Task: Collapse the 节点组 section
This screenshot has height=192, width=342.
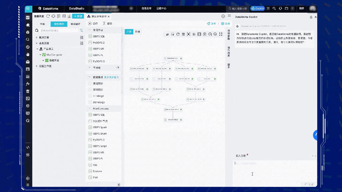Action: (89, 68)
